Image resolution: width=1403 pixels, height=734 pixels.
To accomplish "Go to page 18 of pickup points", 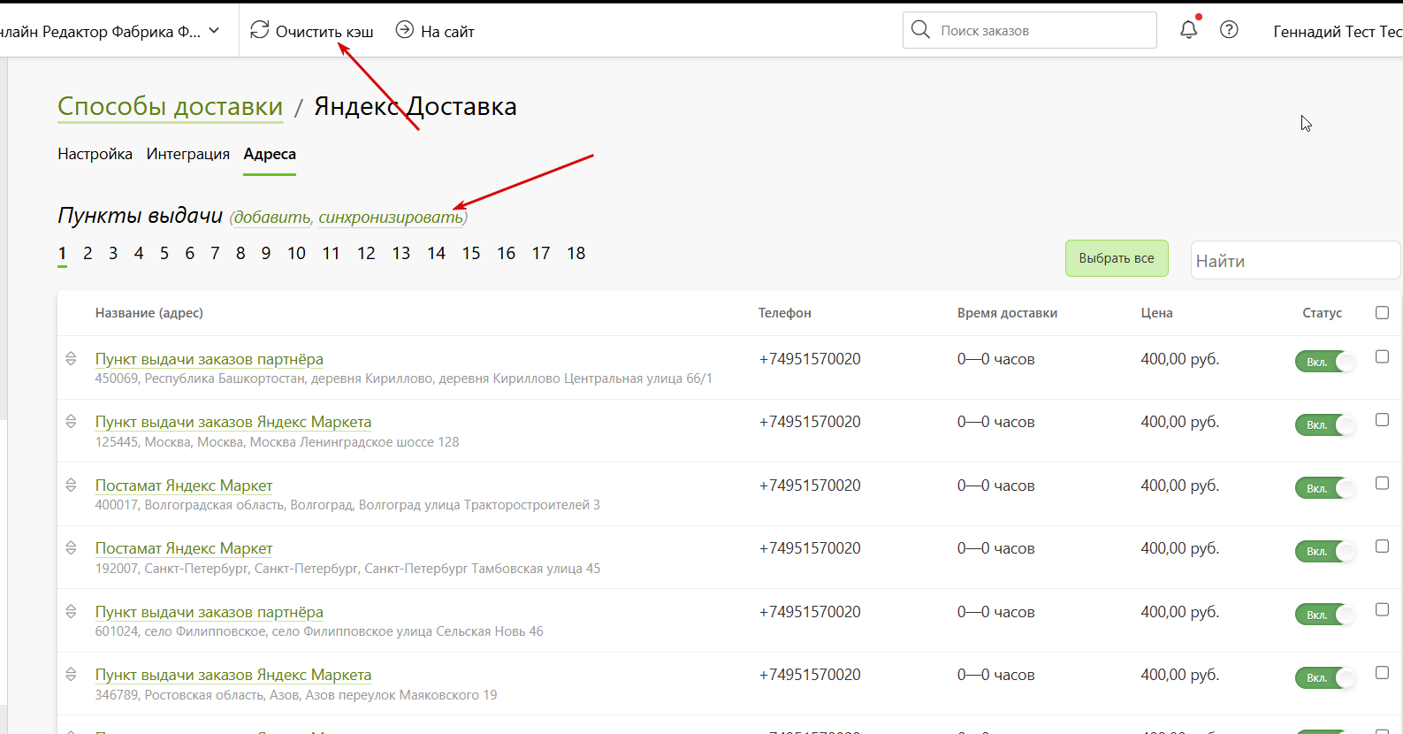I will pyautogui.click(x=576, y=254).
